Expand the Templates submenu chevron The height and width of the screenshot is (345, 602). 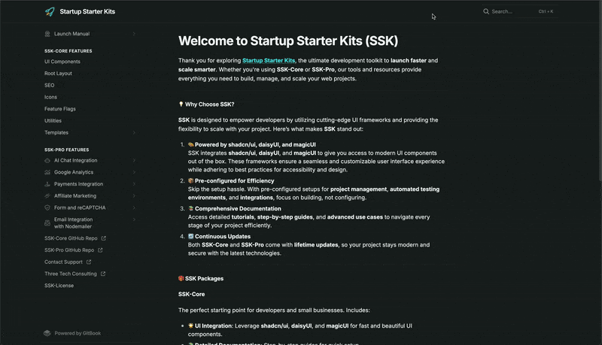(x=134, y=132)
